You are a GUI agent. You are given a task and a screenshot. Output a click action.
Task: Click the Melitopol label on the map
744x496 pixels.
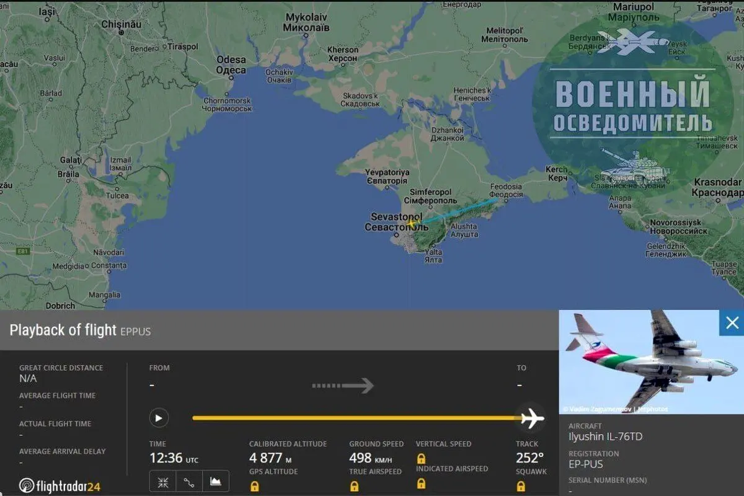tap(505, 34)
